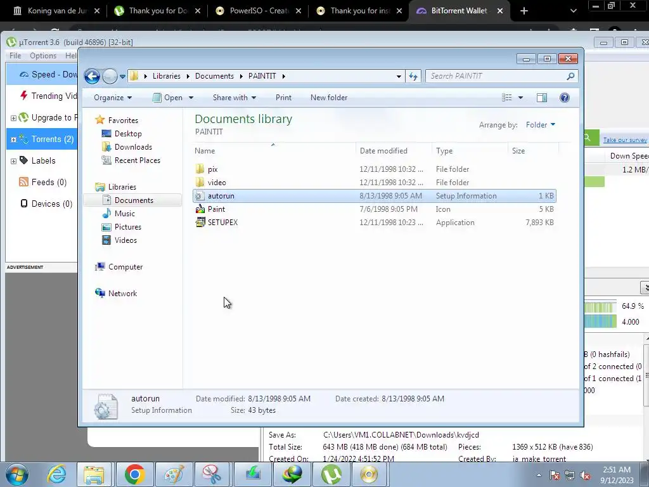
Task: Open the Arrange by Folder dropdown
Action: pos(541,125)
